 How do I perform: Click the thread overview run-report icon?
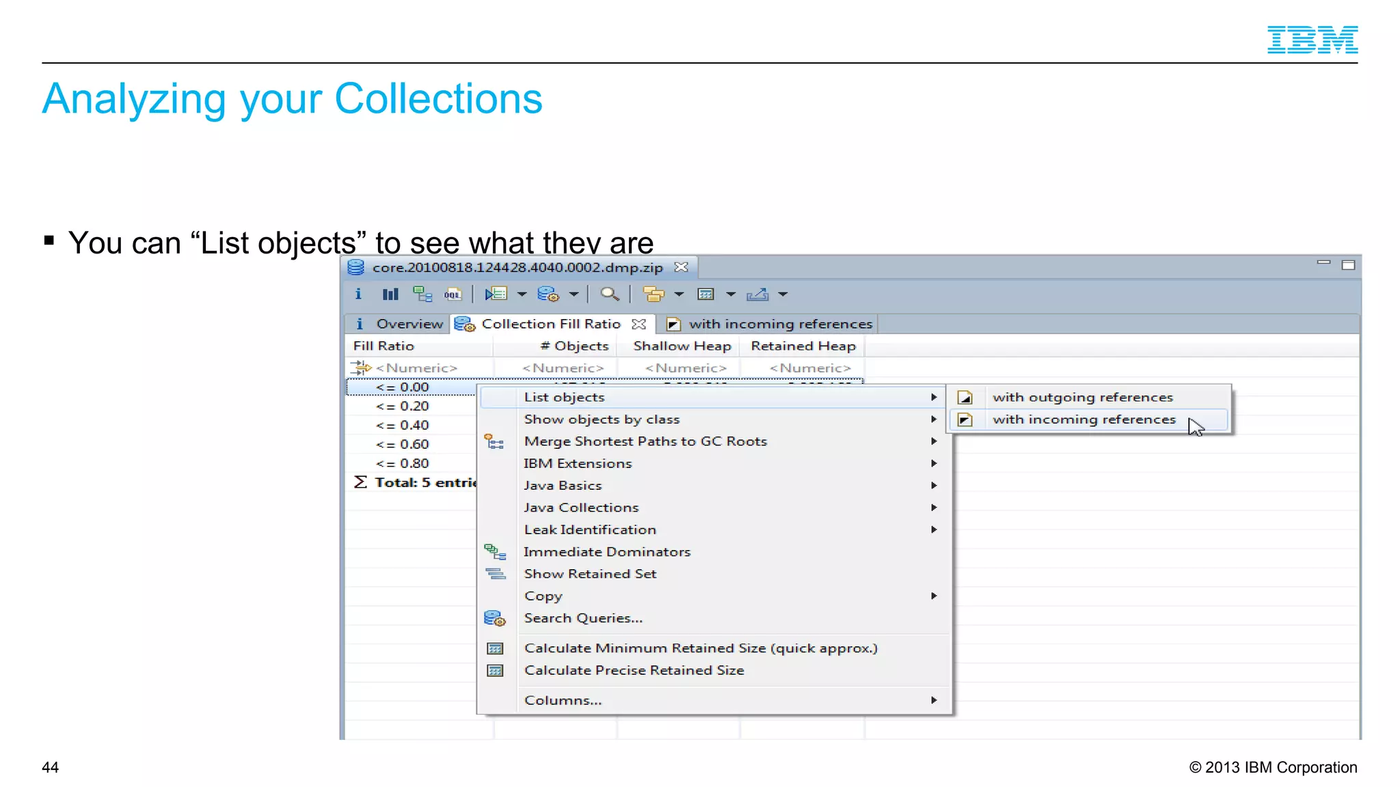tap(496, 294)
